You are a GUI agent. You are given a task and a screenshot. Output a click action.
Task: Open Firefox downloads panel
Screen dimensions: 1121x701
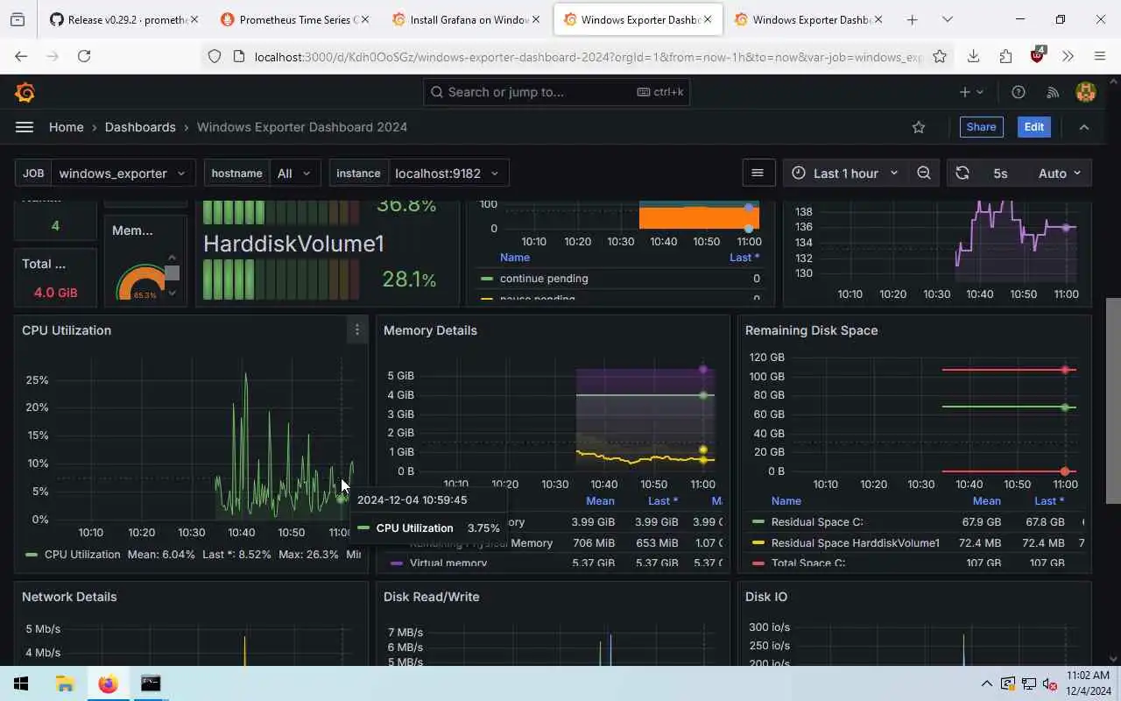point(973,56)
